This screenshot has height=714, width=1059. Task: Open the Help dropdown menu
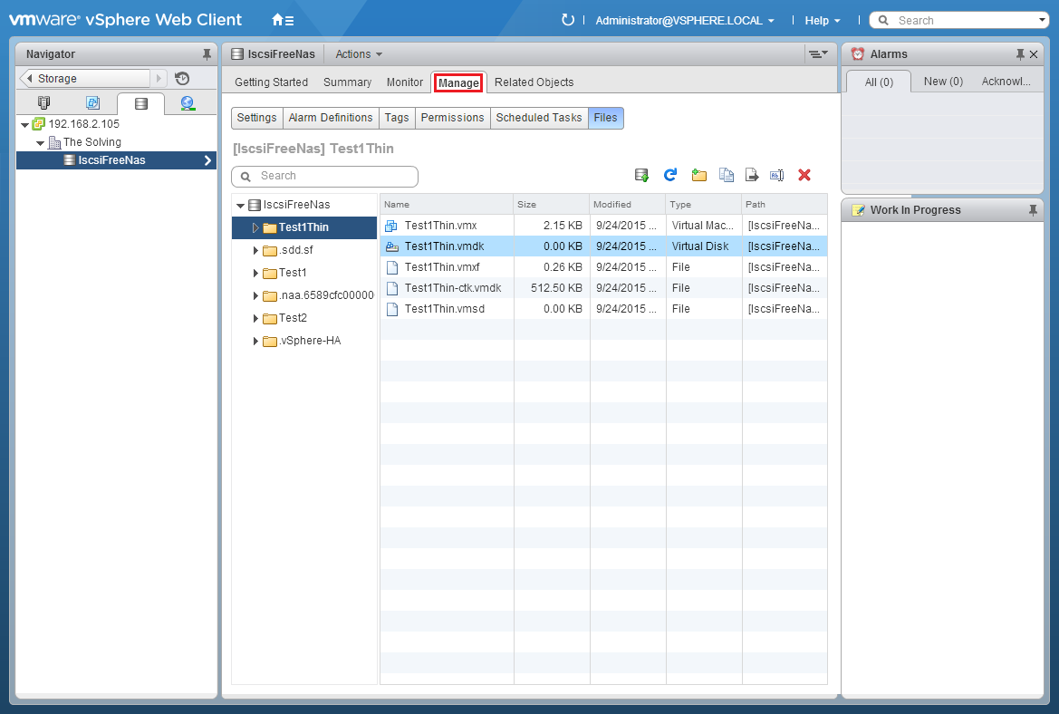(823, 20)
